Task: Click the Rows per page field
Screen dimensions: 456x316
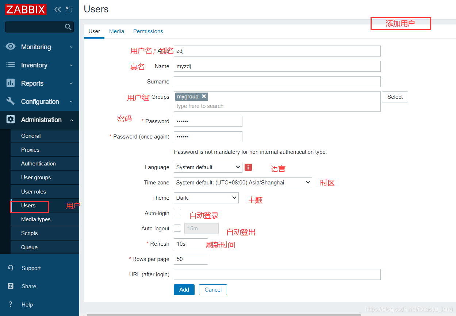Action: tap(191, 259)
